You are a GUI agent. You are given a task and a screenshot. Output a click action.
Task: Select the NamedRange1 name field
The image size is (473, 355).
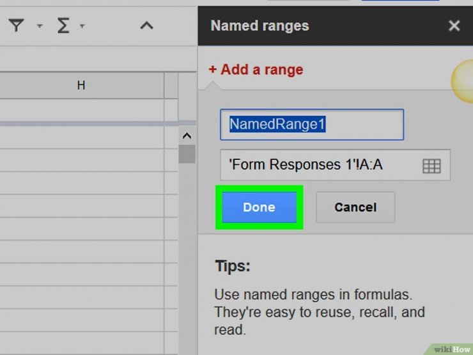pos(312,125)
